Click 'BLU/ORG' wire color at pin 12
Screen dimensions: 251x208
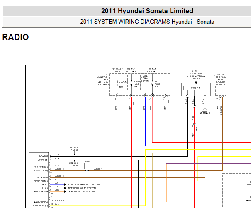59,201
